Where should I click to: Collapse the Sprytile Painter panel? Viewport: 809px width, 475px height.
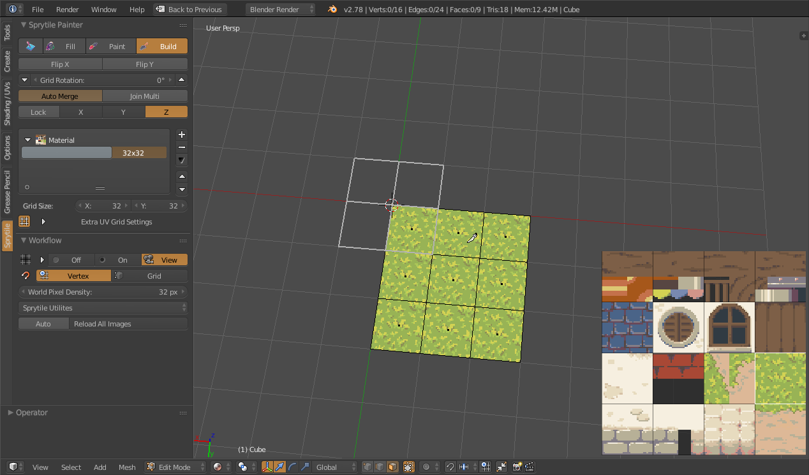click(24, 25)
